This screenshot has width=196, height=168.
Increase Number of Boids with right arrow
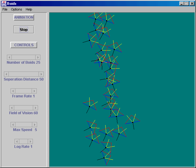38,57
